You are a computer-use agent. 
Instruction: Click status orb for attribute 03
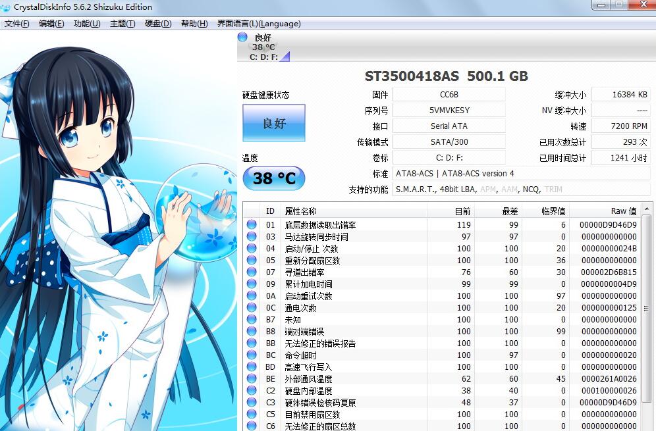click(x=252, y=236)
